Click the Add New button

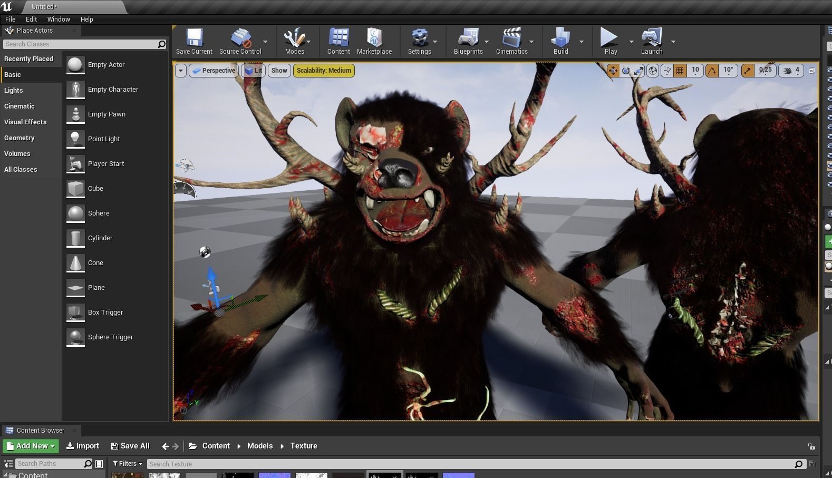pyautogui.click(x=31, y=446)
